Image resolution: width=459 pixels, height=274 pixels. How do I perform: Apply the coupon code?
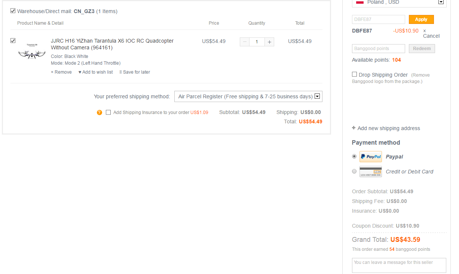point(421,19)
